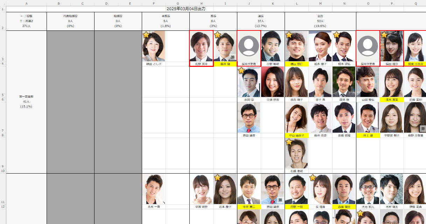This screenshot has width=426, height=224.
Task: Click the star badge on 長 理香's photo
Action: (x=313, y=177)
